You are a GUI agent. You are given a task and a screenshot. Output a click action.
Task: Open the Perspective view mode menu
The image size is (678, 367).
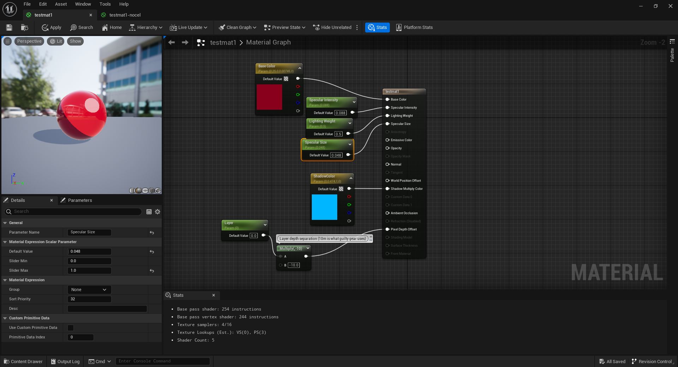(29, 41)
